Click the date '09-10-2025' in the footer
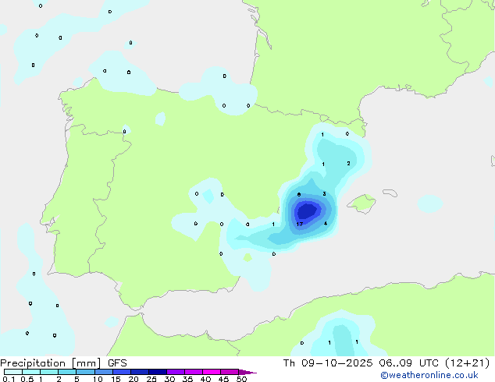 click(337, 363)
